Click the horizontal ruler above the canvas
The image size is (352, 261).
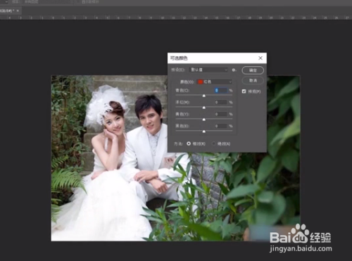pos(176,18)
